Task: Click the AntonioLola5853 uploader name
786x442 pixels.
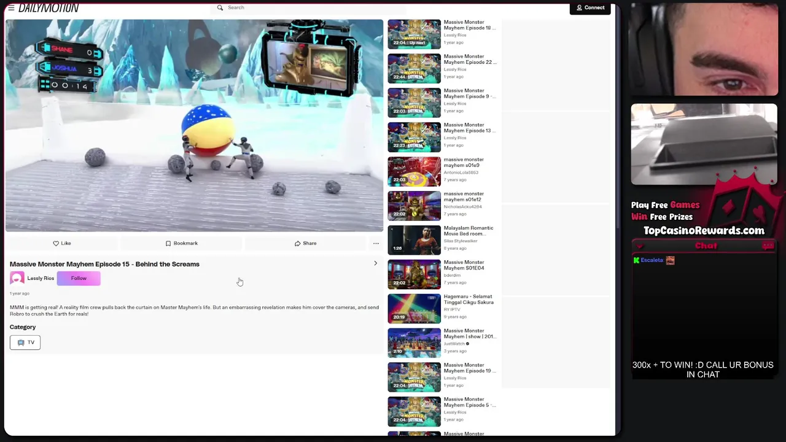Action: (461, 173)
